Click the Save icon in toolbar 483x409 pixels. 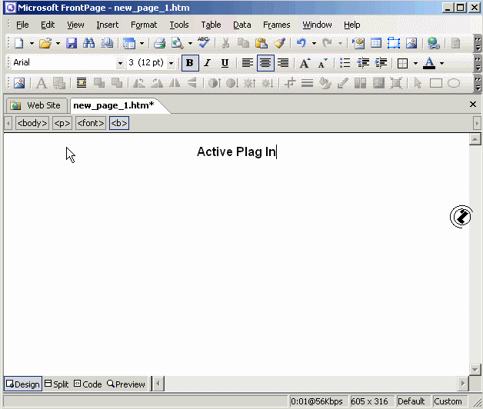tap(72, 44)
